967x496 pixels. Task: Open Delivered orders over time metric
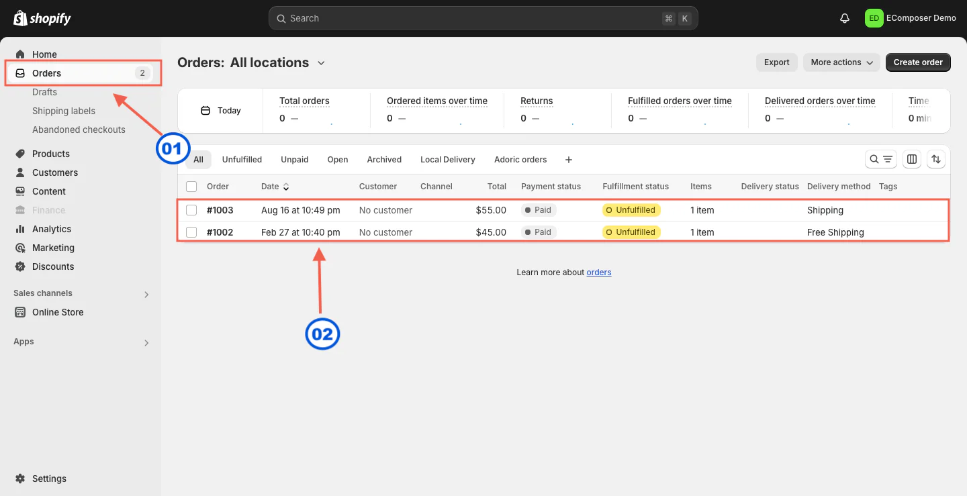[x=820, y=110]
